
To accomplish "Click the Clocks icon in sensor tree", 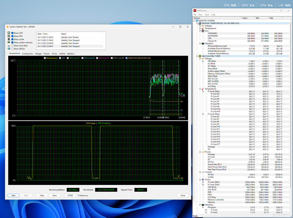I will 203,180.
